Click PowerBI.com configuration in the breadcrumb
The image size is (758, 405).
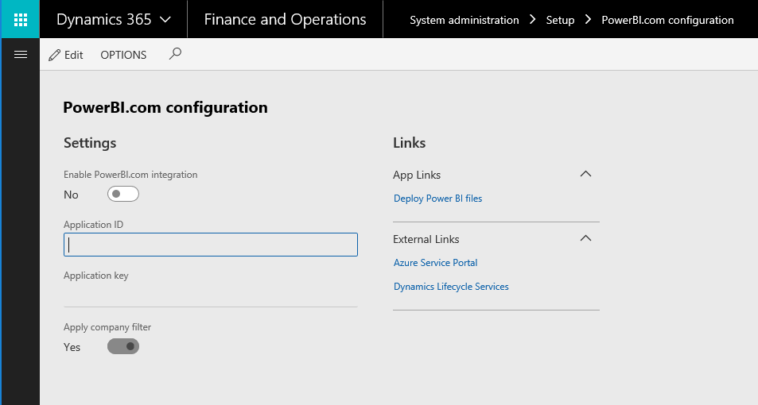[x=667, y=20]
